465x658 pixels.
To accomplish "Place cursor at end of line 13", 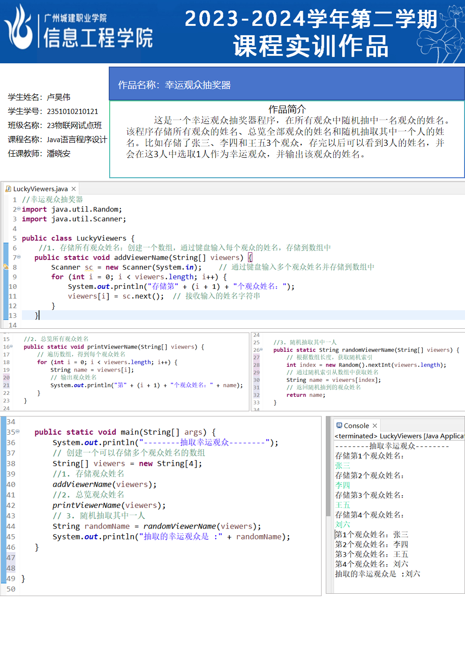I will [x=40, y=316].
